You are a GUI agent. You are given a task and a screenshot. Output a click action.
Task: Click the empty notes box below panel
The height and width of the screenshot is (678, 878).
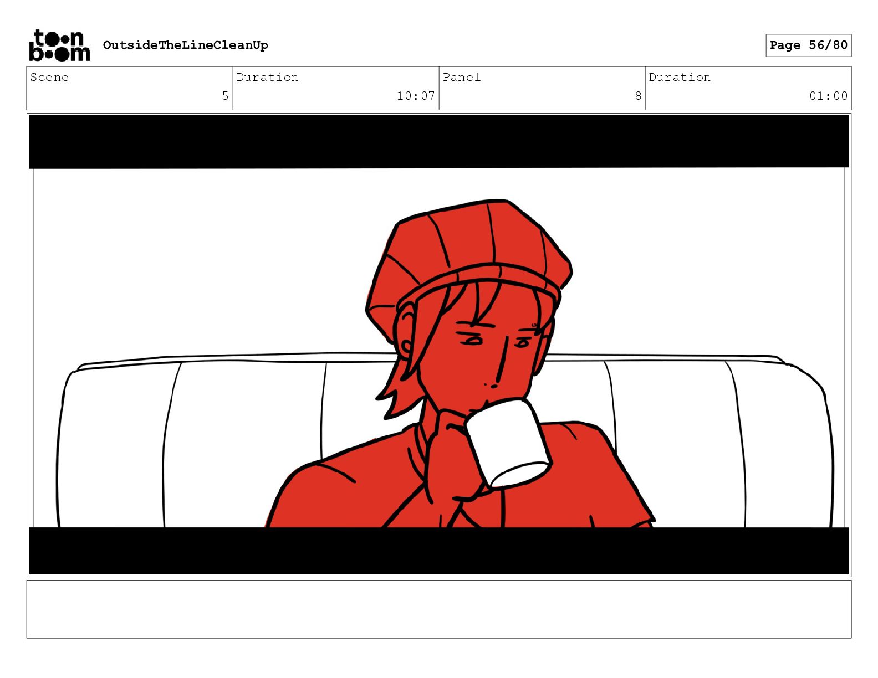(x=439, y=609)
